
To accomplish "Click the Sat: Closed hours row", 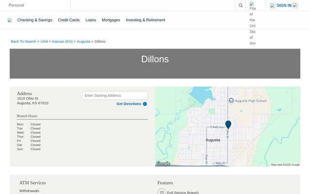I will [29, 145].
